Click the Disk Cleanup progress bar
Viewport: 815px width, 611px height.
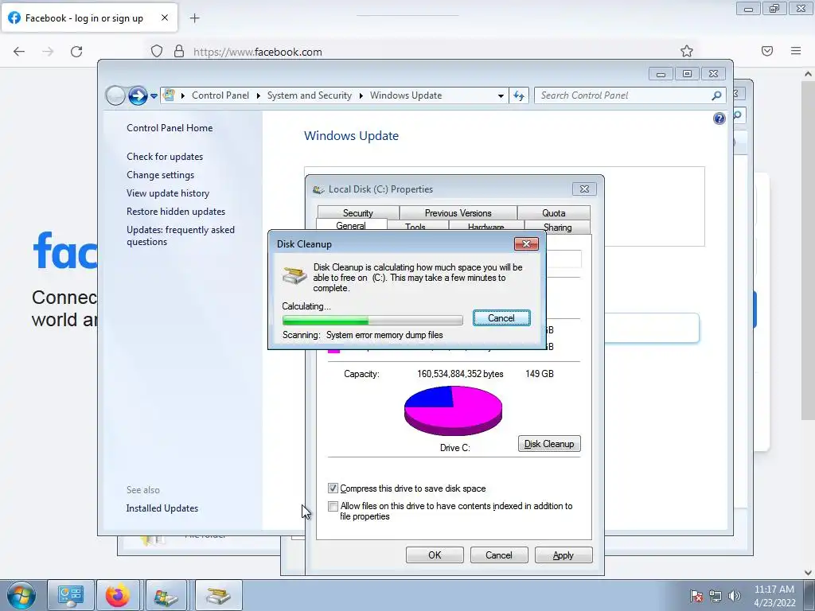pyautogui.click(x=372, y=320)
